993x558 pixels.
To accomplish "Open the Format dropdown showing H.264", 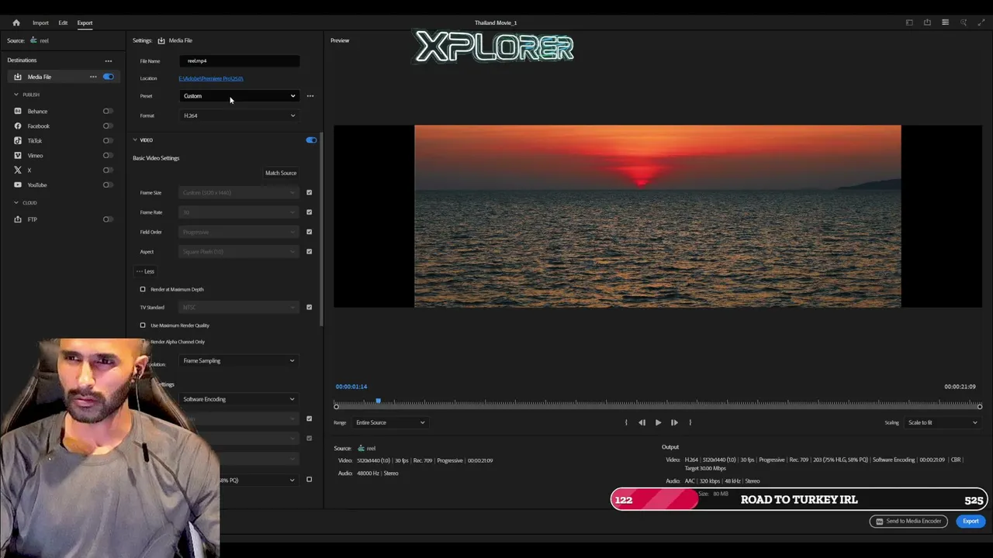I will (x=239, y=115).
